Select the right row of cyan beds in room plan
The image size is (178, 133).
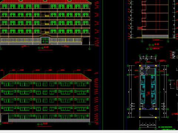[x=153, y=90]
